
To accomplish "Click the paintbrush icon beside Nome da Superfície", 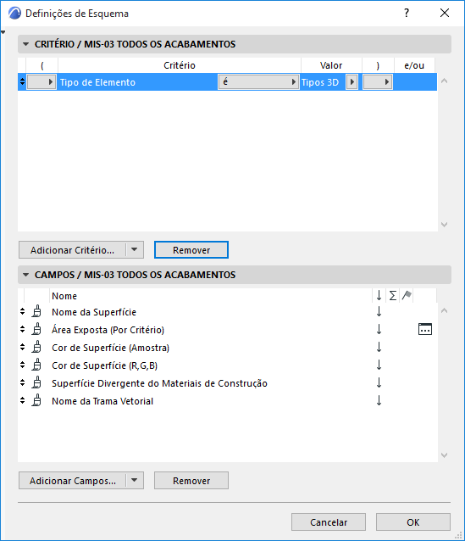I will click(36, 311).
